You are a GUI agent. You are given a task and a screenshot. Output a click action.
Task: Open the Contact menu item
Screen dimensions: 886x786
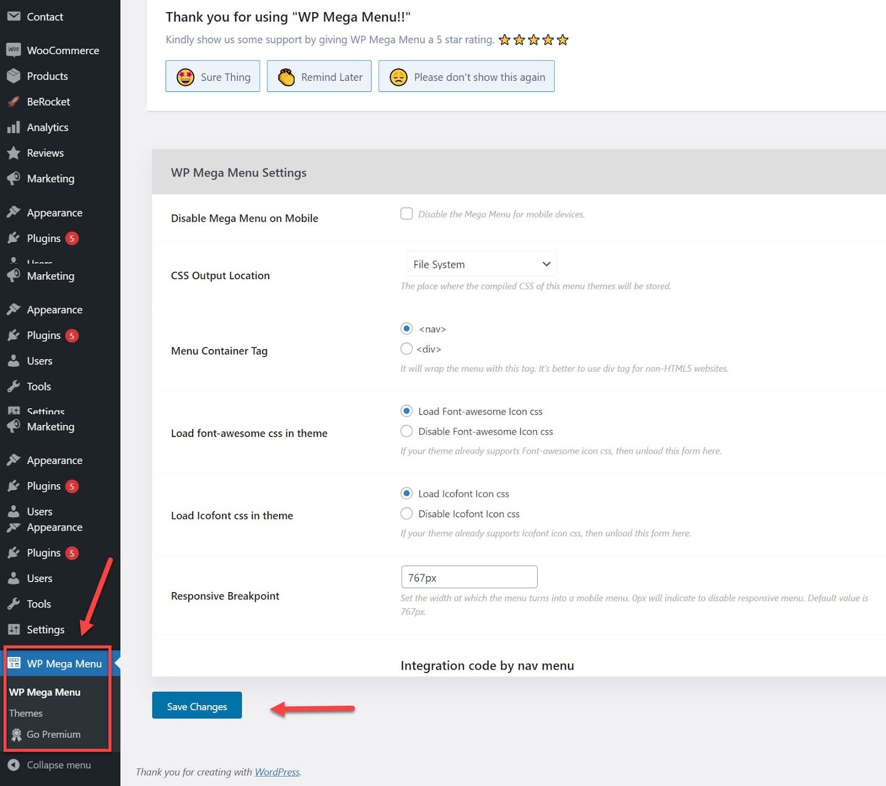point(45,17)
